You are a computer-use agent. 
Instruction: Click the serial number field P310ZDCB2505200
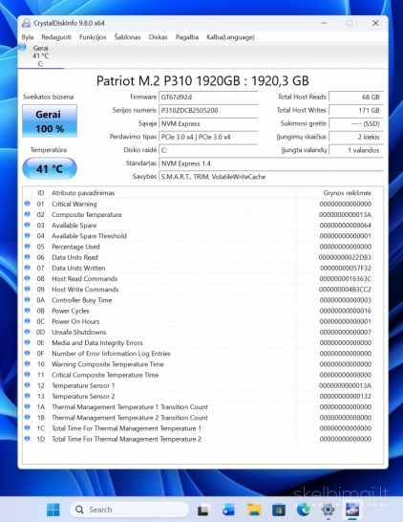pos(208,110)
